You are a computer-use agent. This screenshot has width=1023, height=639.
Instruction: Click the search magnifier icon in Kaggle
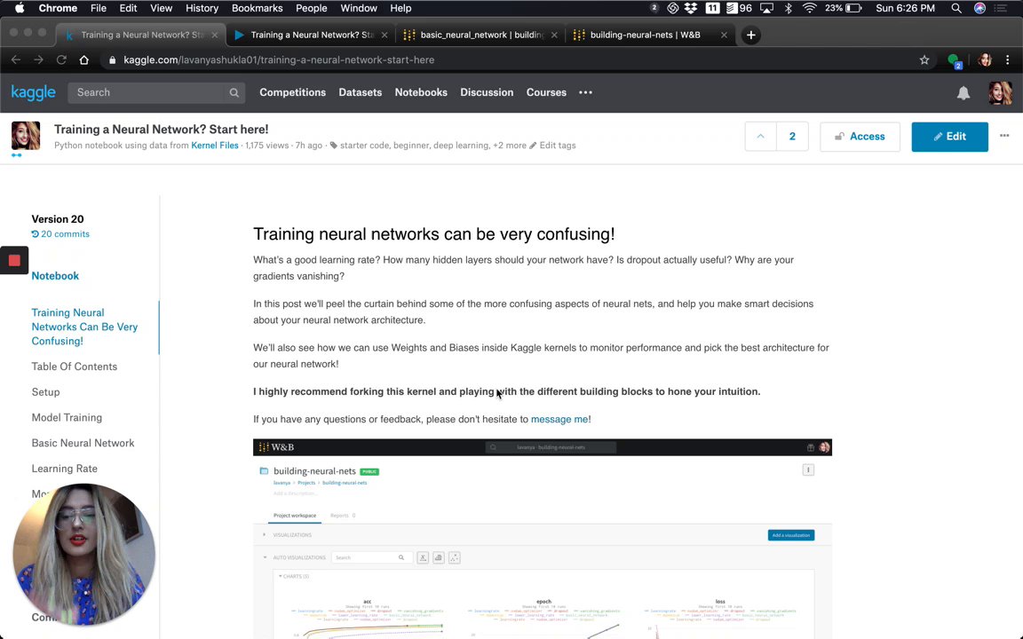click(234, 92)
